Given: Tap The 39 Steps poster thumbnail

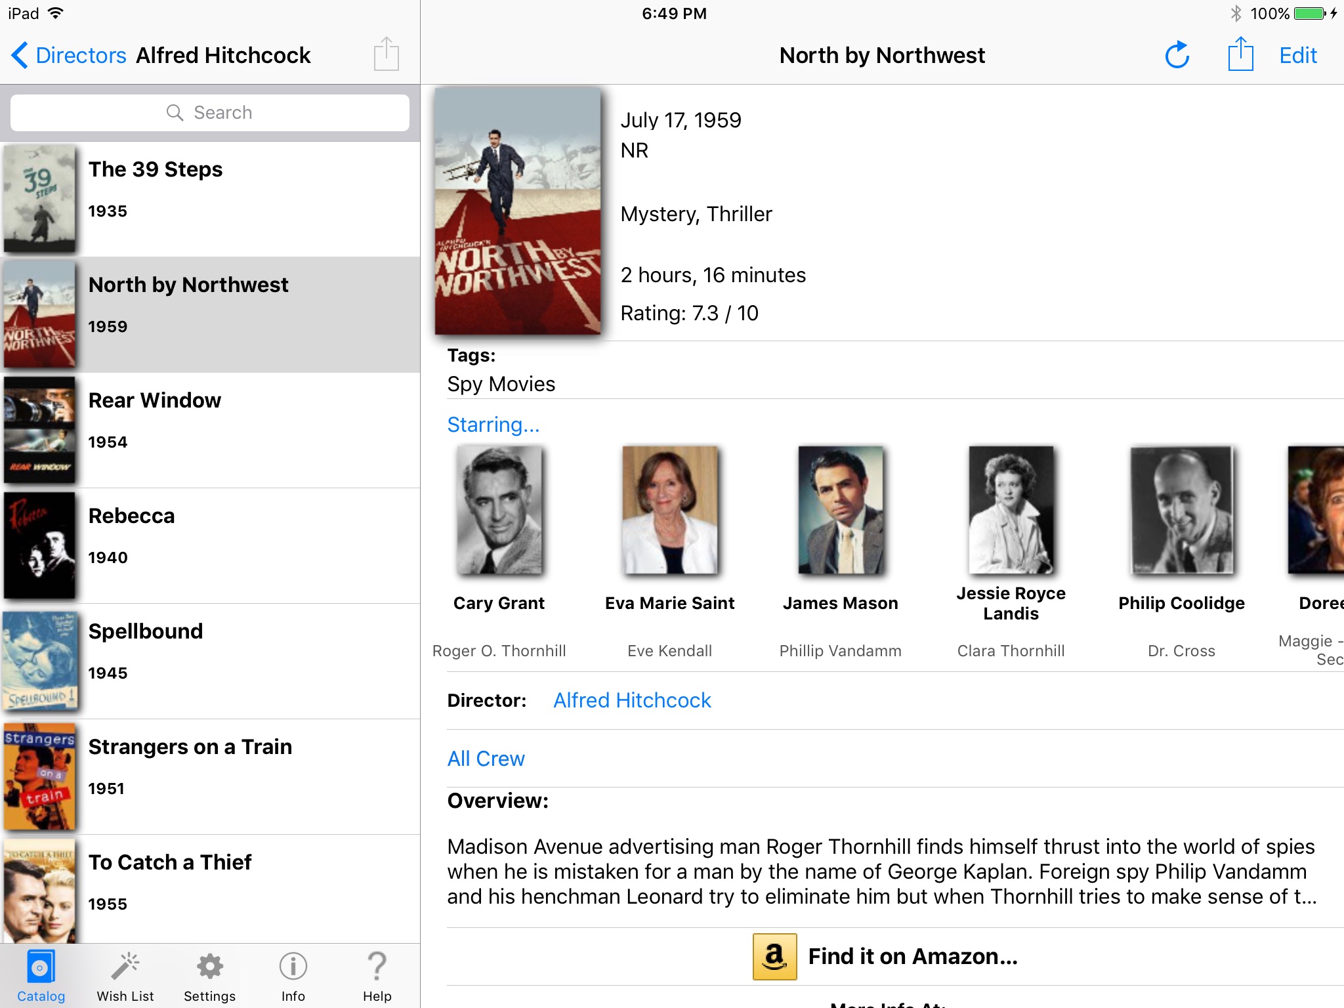Looking at the screenshot, I should [x=39, y=199].
